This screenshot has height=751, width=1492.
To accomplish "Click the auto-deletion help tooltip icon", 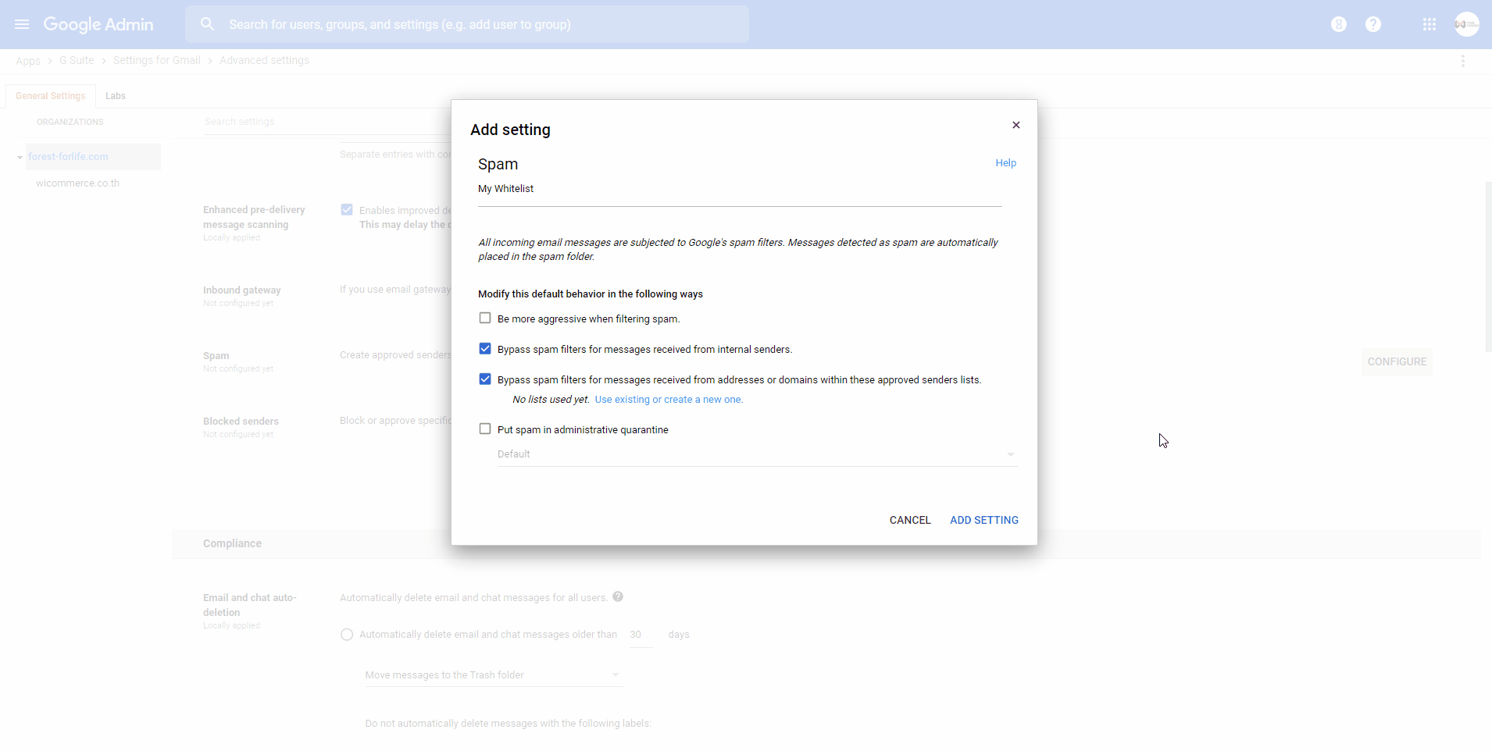I will point(618,597).
